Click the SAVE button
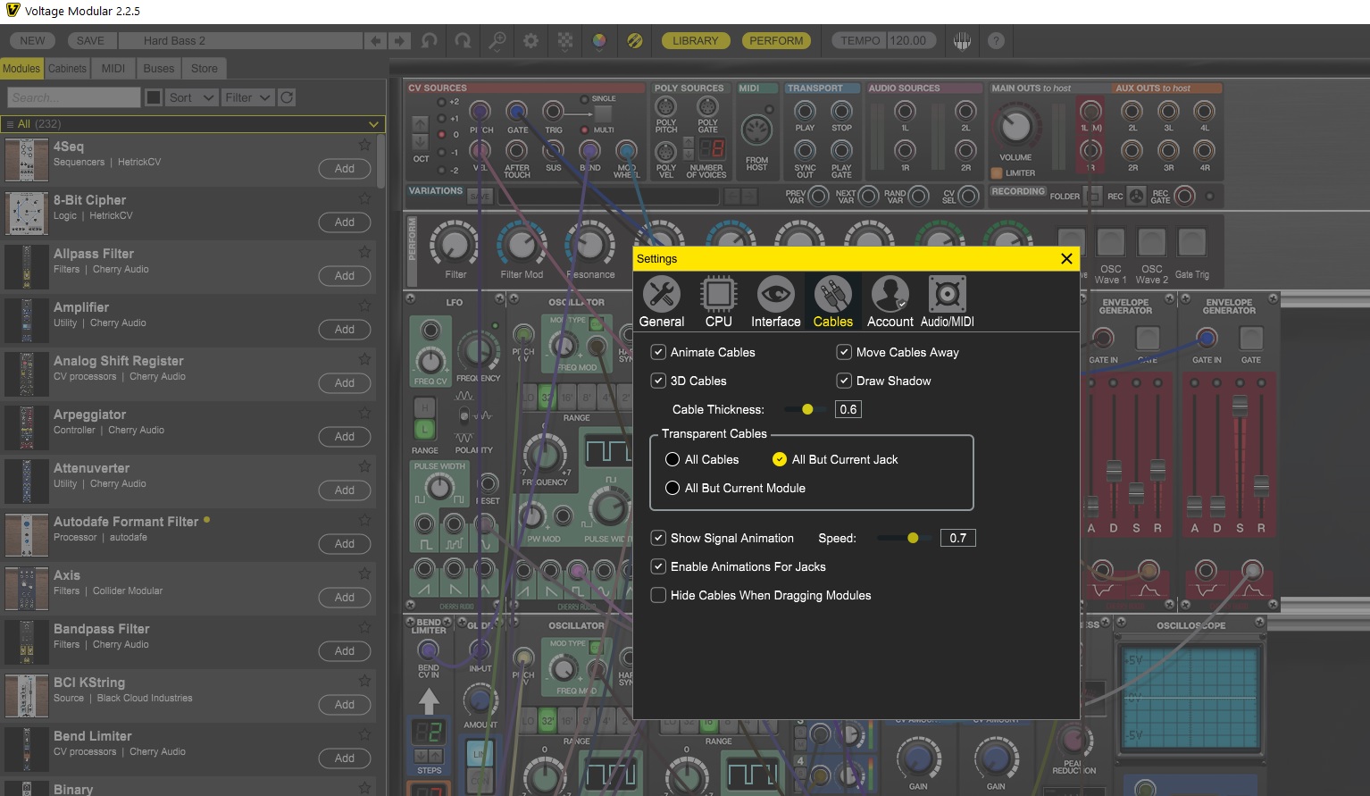 click(90, 41)
